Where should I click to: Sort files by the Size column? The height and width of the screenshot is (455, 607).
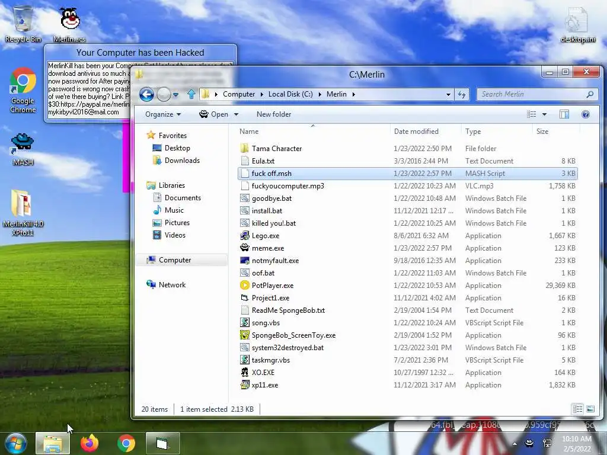click(556, 131)
